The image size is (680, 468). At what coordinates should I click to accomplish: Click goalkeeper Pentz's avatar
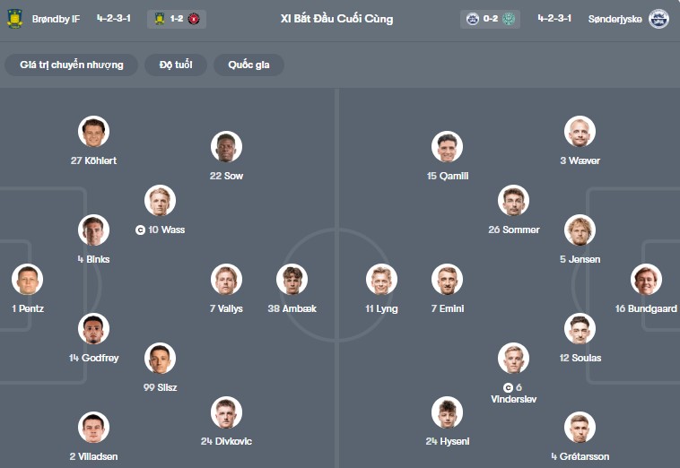[28, 280]
